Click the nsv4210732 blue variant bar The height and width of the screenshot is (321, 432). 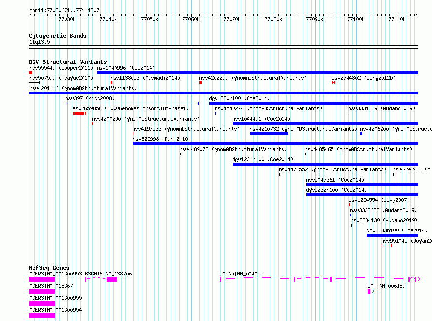(x=269, y=134)
